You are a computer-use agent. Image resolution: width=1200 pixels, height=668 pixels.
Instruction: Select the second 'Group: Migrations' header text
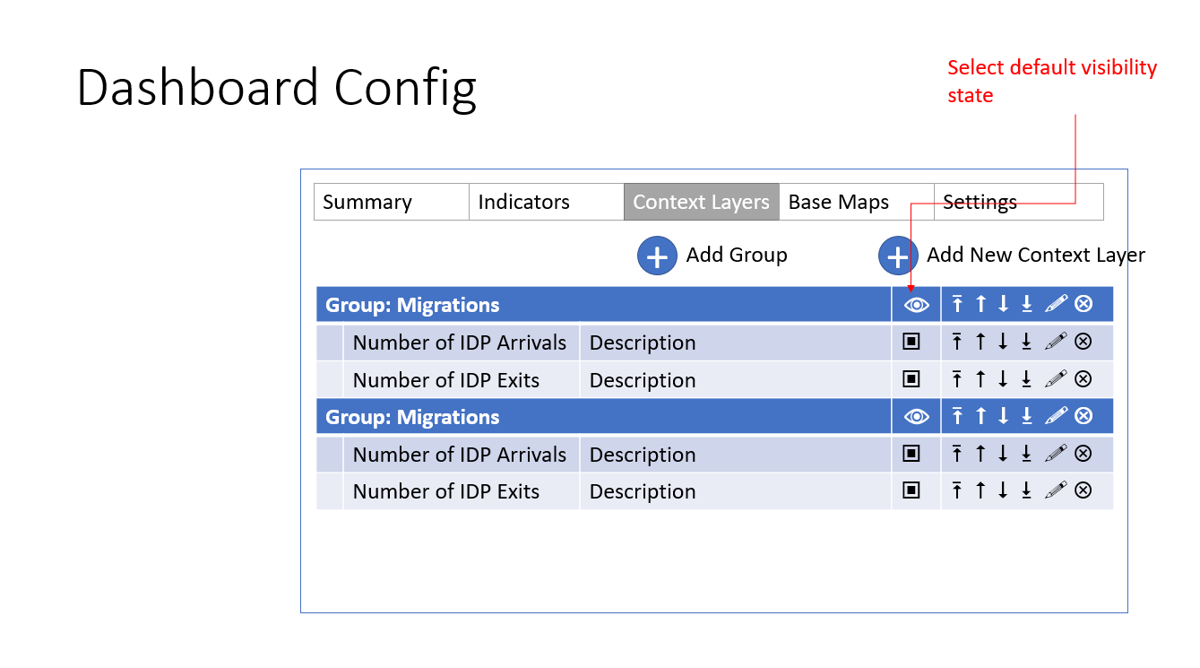(x=412, y=417)
